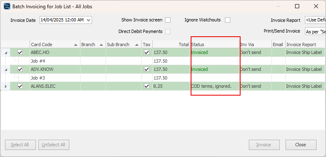Viewport: 326px width, 157px height.
Task: Click Invoice Ship Label for ABEC.HO
Action: point(304,53)
